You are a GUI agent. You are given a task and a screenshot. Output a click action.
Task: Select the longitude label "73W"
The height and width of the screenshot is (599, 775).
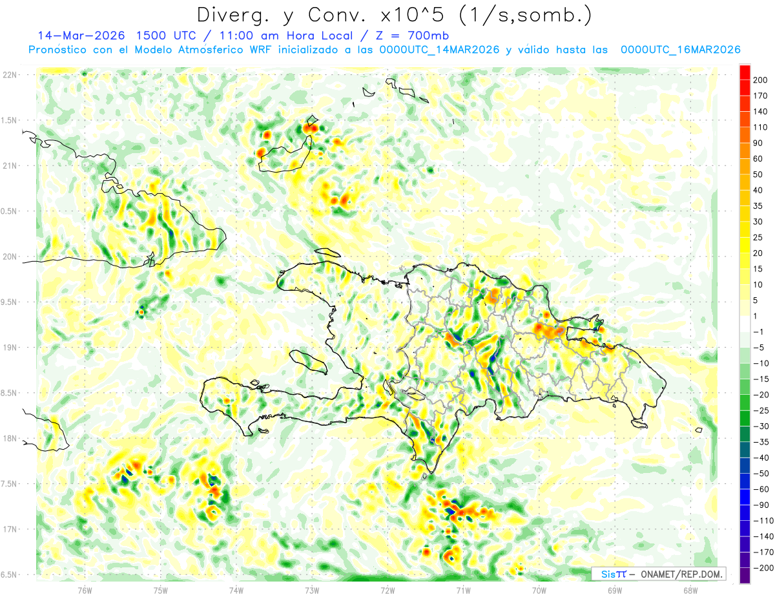click(x=312, y=590)
